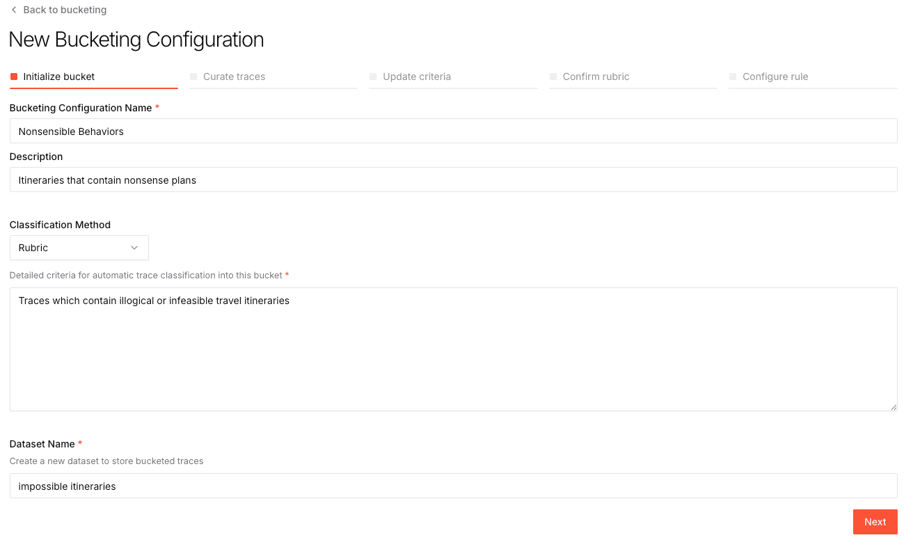This screenshot has width=913, height=549.
Task: Click the Update criteria step indicator icon
Action: pos(374,77)
